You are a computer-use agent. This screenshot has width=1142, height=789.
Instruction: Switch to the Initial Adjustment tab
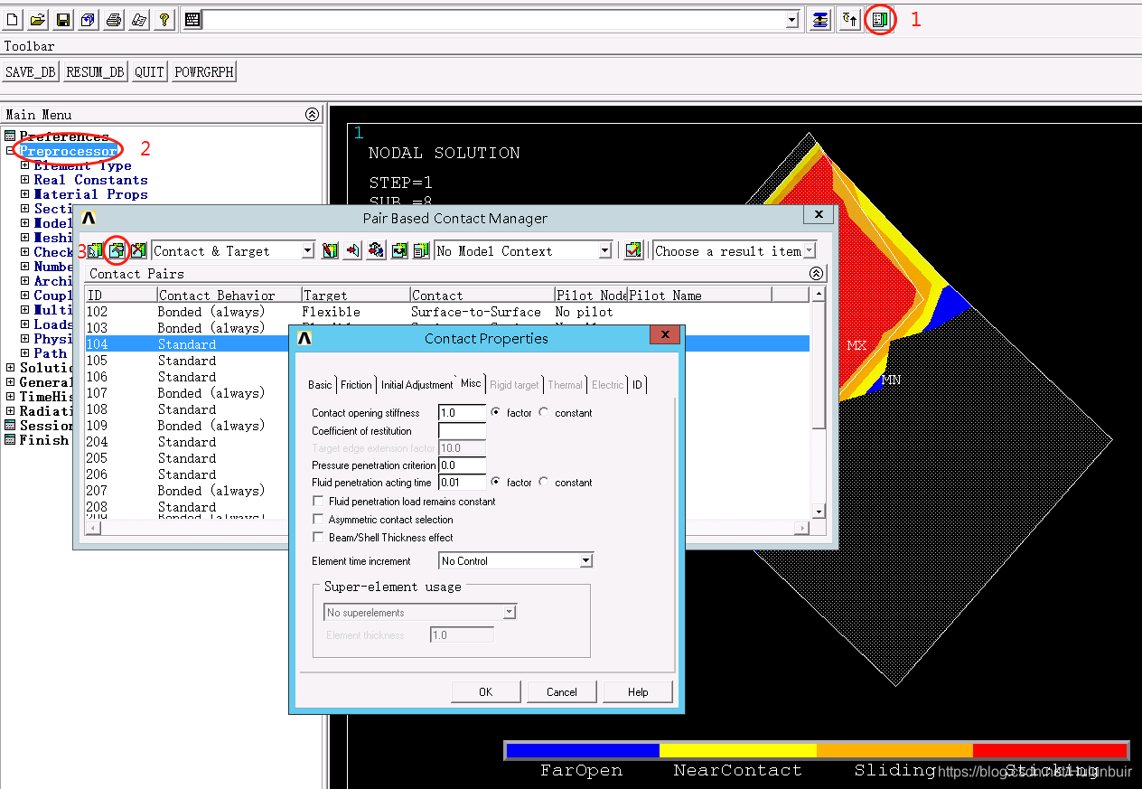tap(417, 385)
